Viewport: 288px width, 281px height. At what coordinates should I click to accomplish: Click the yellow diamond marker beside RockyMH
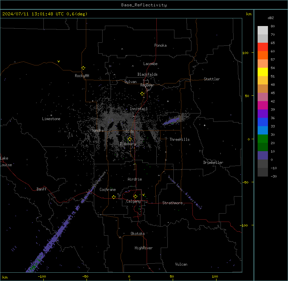[84, 68]
